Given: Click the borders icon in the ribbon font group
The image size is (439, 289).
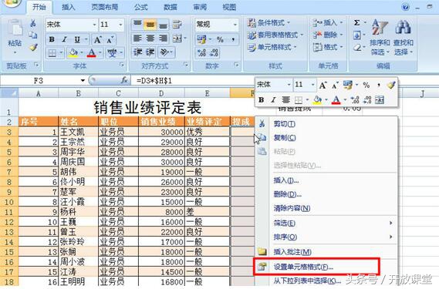Looking at the screenshot, I should 52,53.
